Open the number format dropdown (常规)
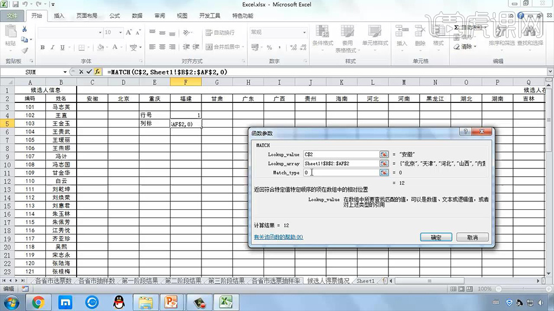Image resolution: width=554 pixels, height=311 pixels. (x=304, y=32)
